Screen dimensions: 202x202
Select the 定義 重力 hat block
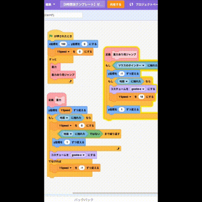click(57, 100)
